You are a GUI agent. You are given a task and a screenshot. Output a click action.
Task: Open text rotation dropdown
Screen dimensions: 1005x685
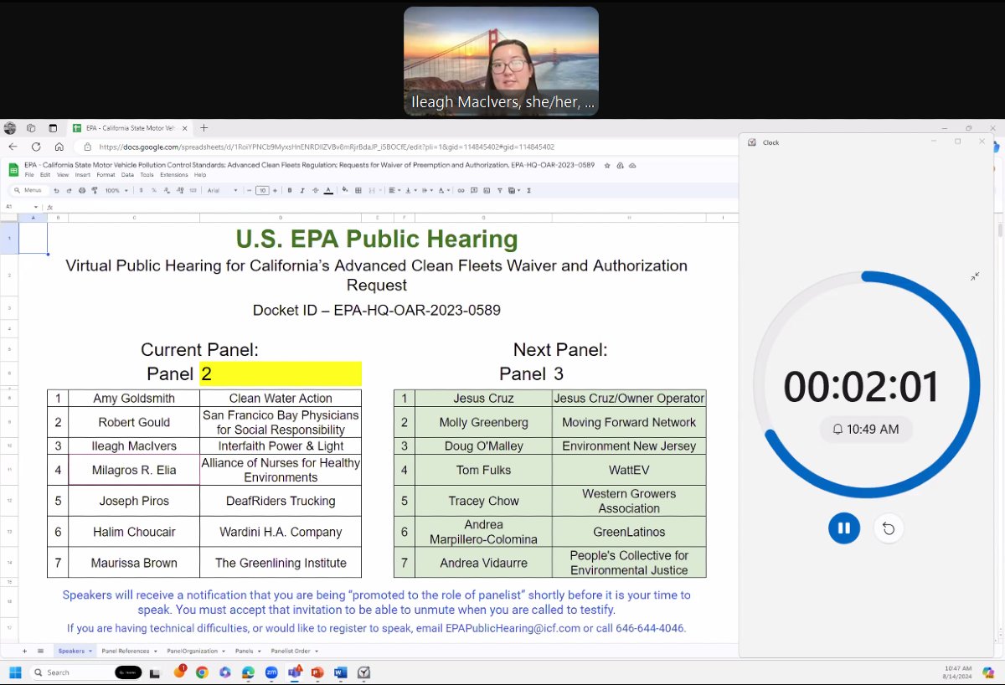pyautogui.click(x=444, y=191)
